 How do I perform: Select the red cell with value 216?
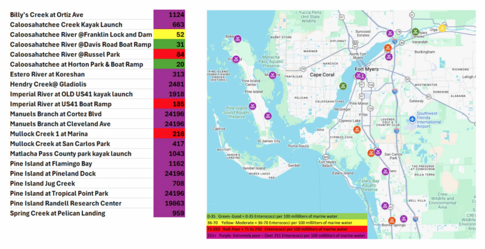pyautogui.click(x=169, y=134)
